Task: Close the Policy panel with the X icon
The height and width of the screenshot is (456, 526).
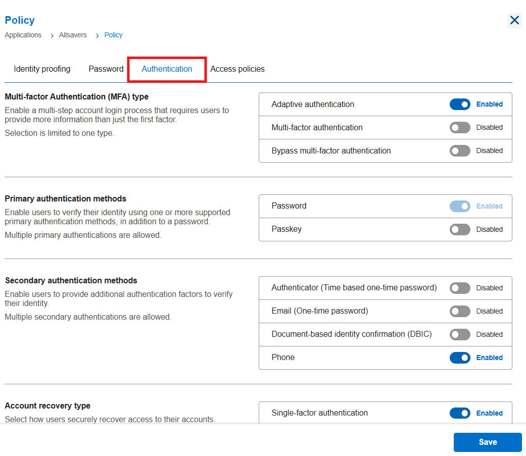Action: pyautogui.click(x=514, y=20)
